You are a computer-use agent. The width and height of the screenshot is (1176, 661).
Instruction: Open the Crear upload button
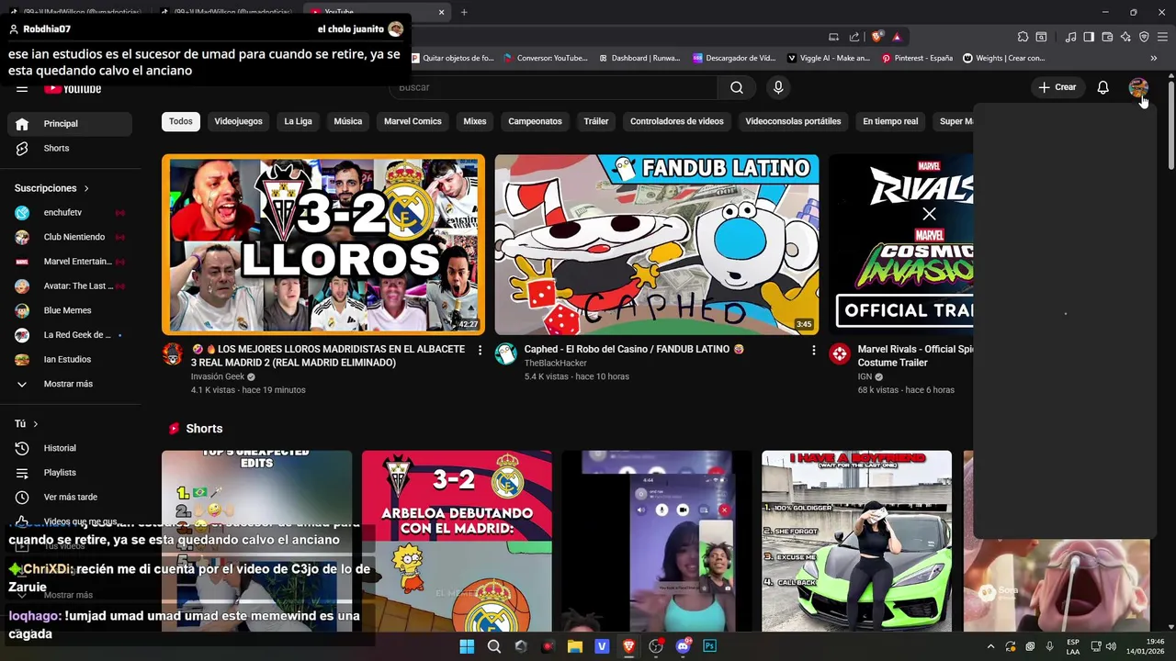tap(1057, 87)
